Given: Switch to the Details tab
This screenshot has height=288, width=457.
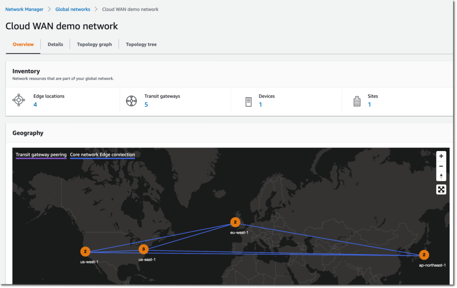Looking at the screenshot, I should click(55, 44).
